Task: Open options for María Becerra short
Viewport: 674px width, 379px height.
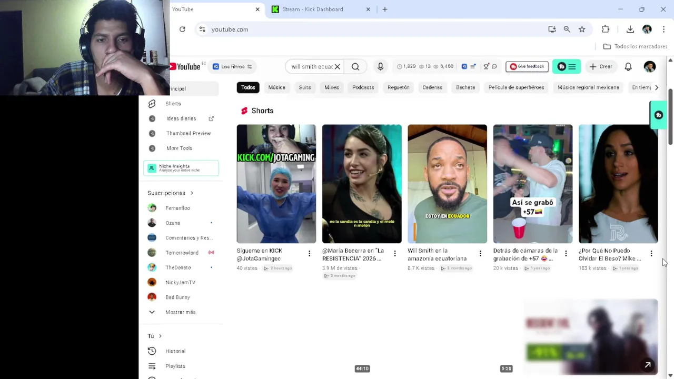Action: coord(394,254)
